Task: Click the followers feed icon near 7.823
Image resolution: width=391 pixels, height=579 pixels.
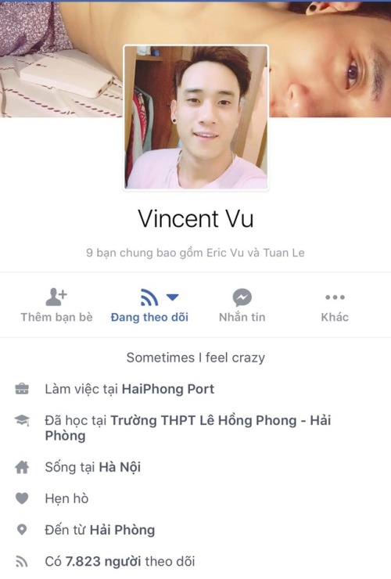Action: coord(22,561)
